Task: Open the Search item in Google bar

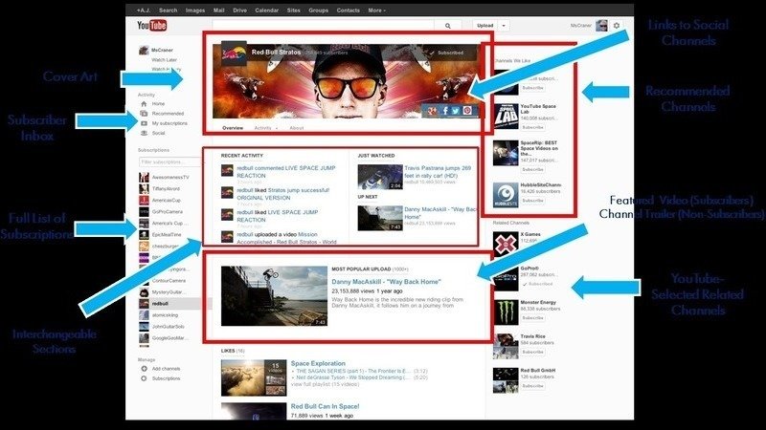Action: 169,11
